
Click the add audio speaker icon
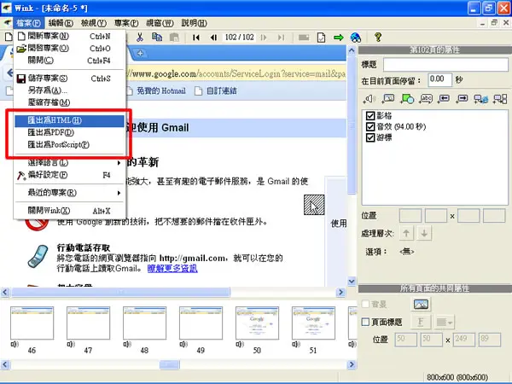tap(369, 99)
